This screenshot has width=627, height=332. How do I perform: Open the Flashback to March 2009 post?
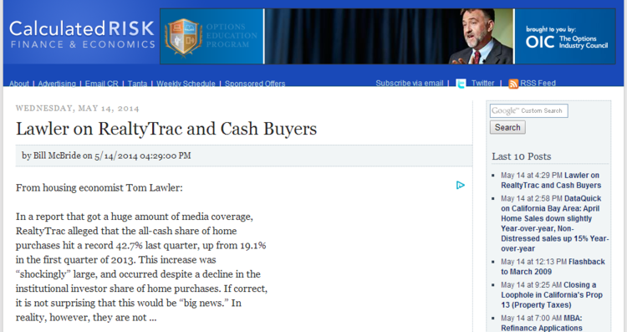coord(553,267)
